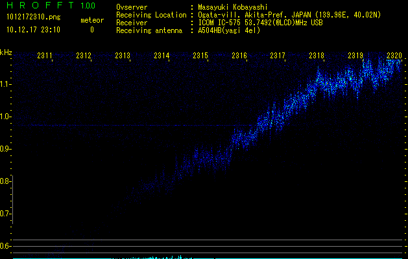Click the cyan signal level graph at bottom
This screenshot has height=259, width=408.
pos(208,257)
